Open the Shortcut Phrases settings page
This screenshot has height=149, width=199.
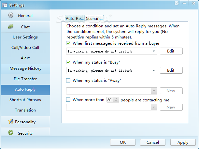[25, 100]
